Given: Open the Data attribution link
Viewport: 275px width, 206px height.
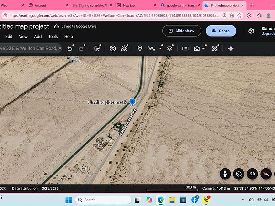Looking at the screenshot, I should tap(25, 188).
